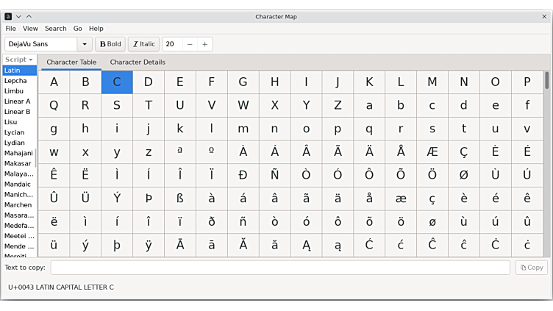Image resolution: width=553 pixels, height=311 pixels.
Task: Choose the Mahajani script entry
Action: point(18,153)
